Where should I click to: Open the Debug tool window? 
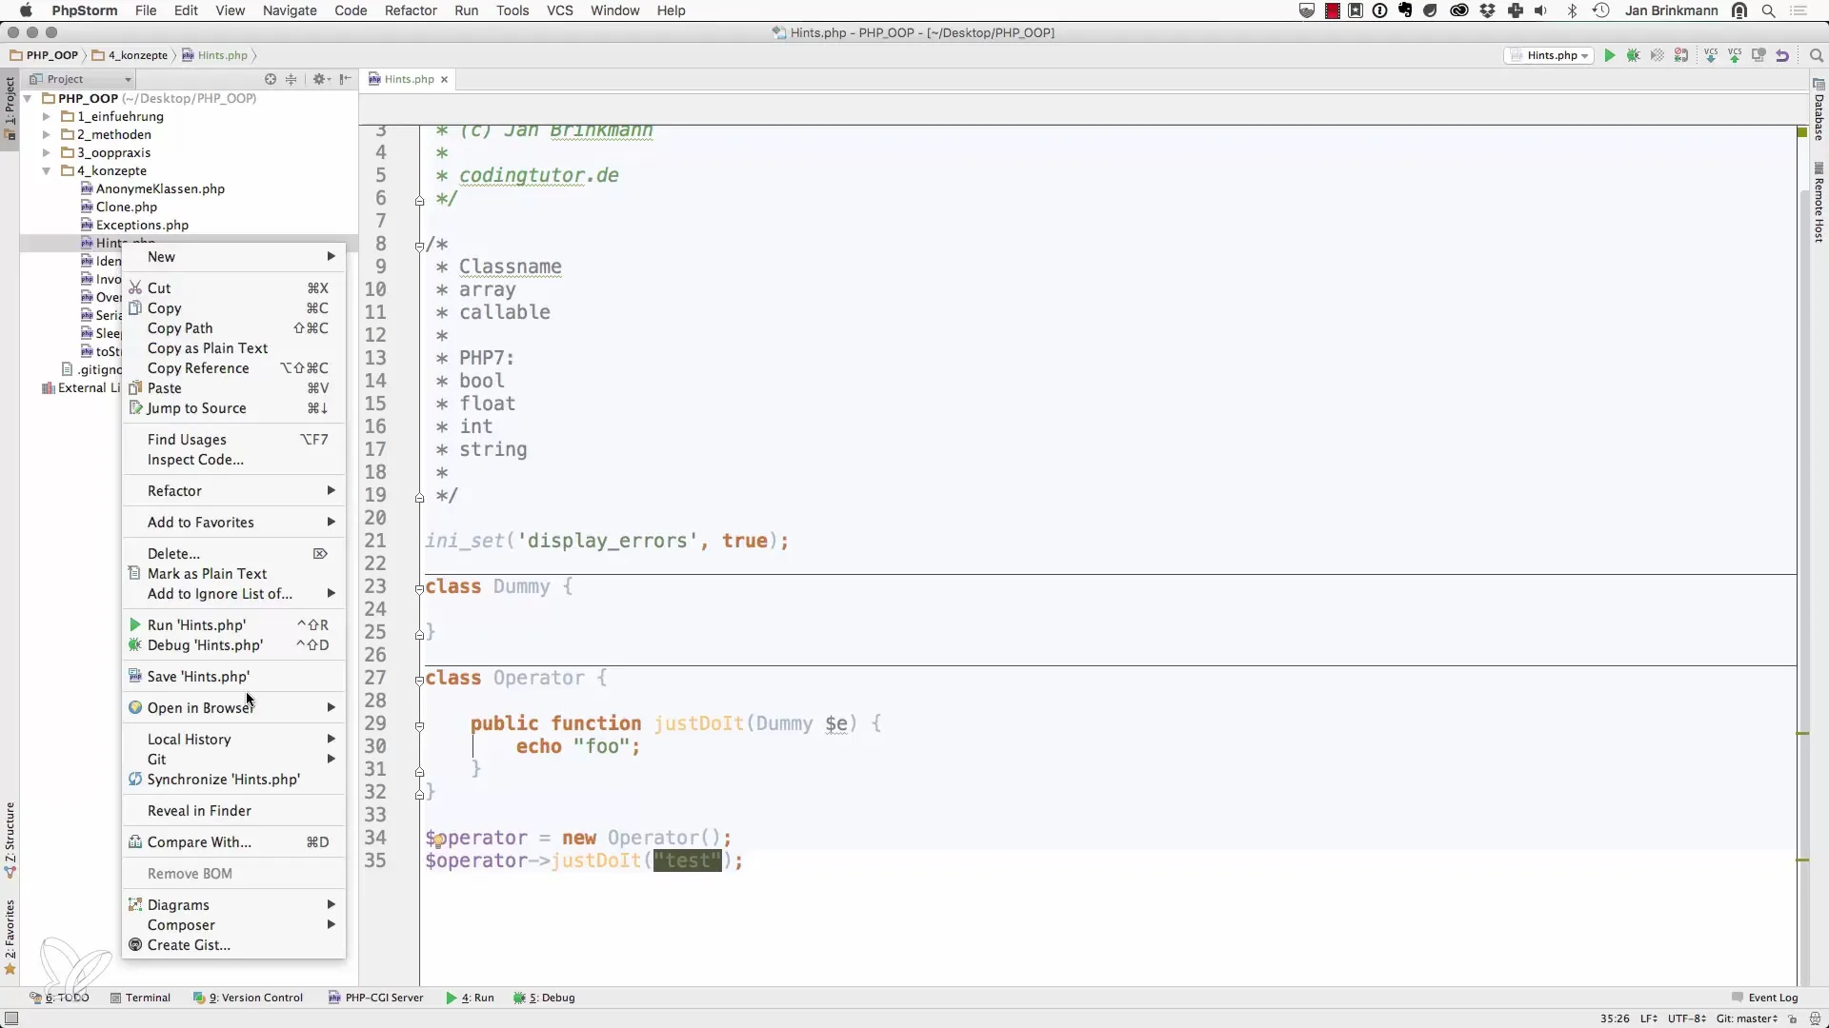coord(544,998)
